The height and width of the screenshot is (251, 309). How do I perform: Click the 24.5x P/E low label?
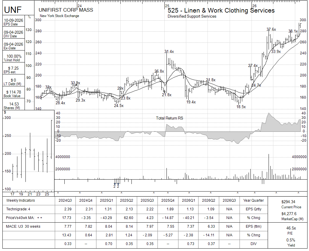[x=119, y=106]
